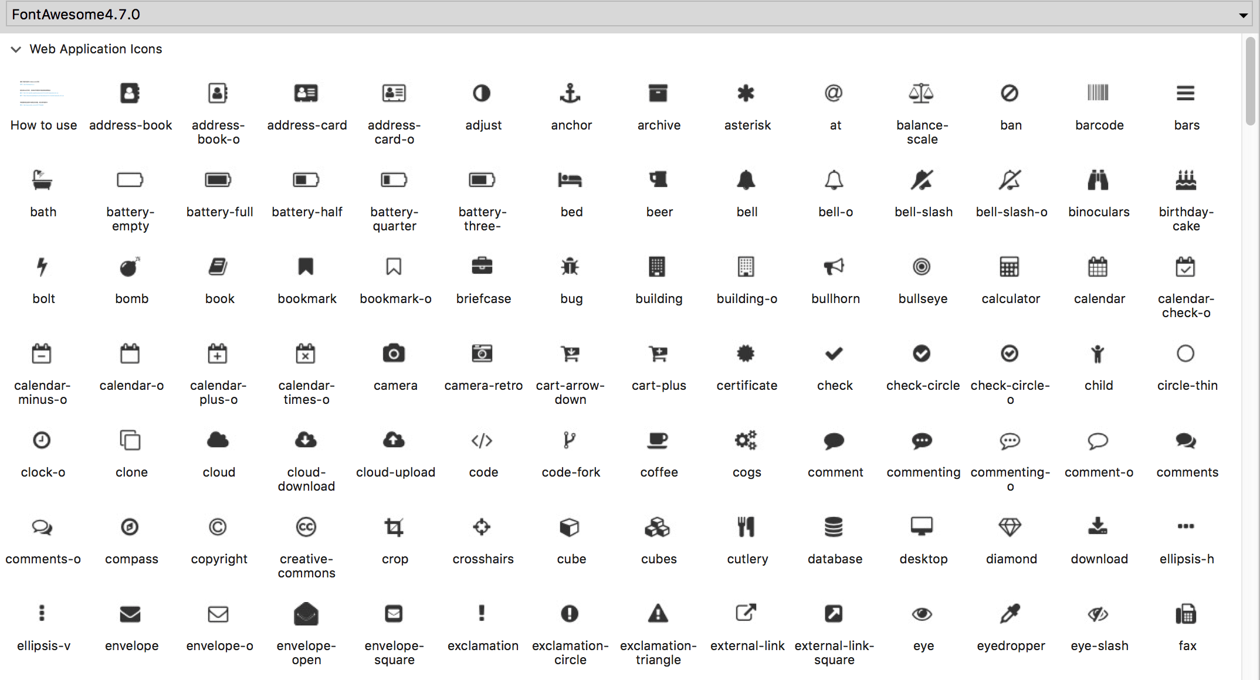This screenshot has width=1260, height=680.
Task: Pick the cubes icon
Action: (658, 527)
